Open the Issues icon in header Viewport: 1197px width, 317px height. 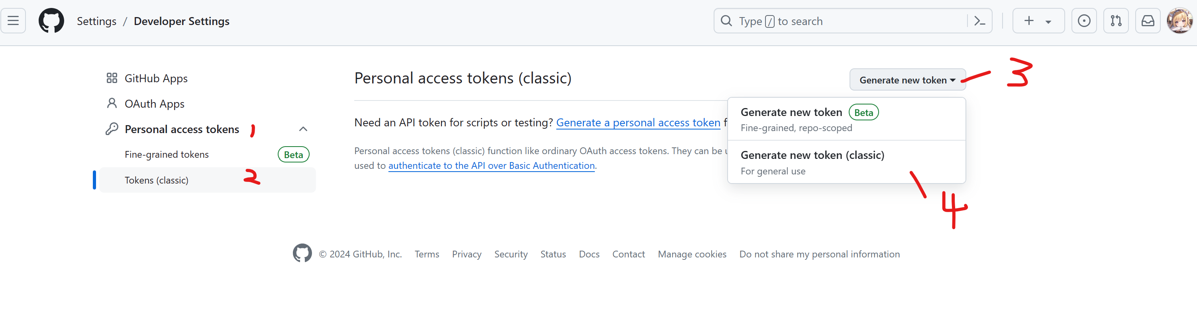(x=1083, y=21)
